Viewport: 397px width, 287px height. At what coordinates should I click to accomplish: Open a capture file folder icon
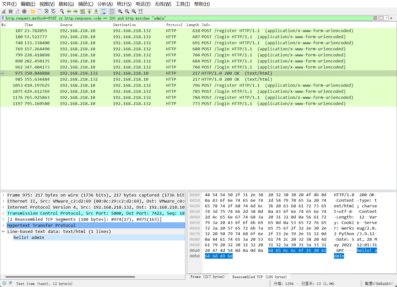[x=33, y=11]
